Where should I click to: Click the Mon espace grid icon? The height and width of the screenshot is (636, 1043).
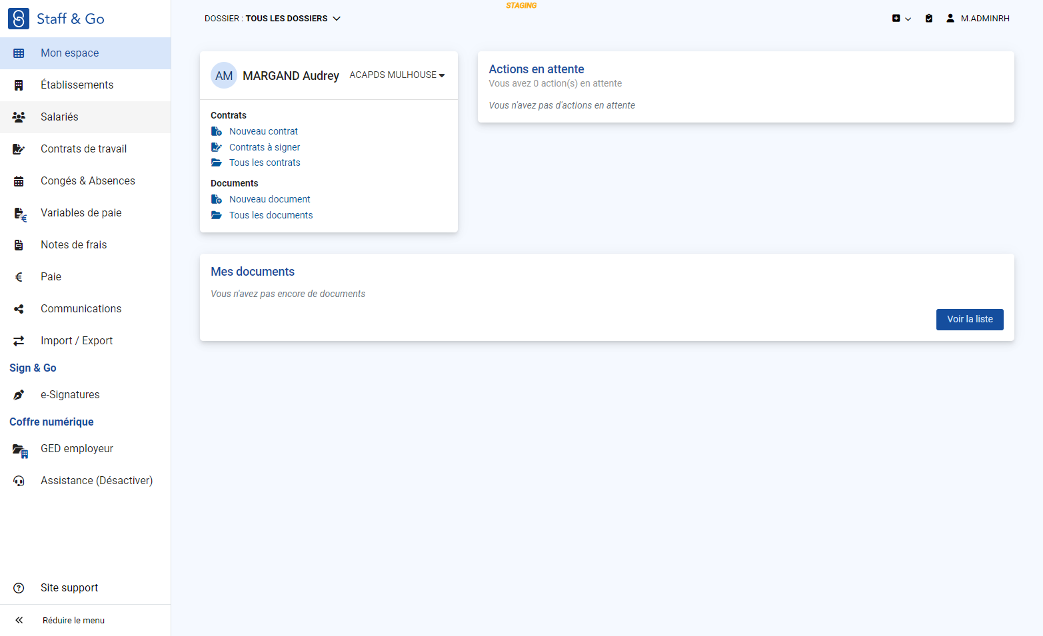(x=19, y=53)
